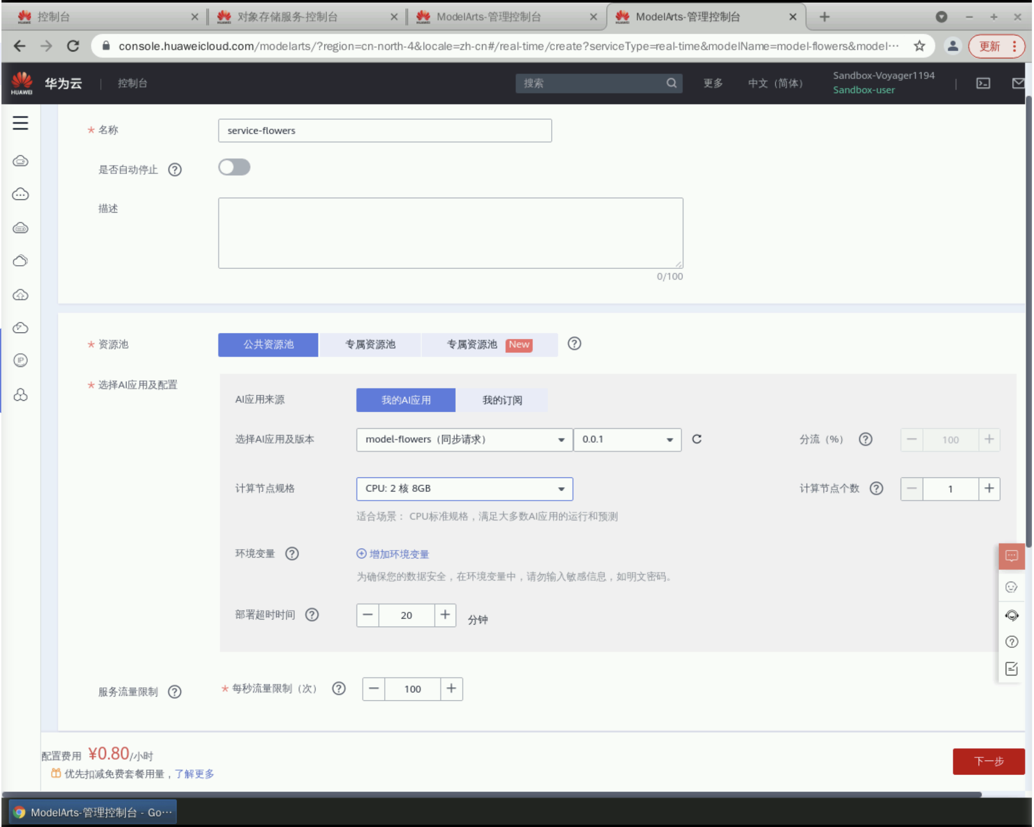This screenshot has width=1034, height=827.
Task: Click the help icon beside 是否自动停止
Action: click(175, 170)
